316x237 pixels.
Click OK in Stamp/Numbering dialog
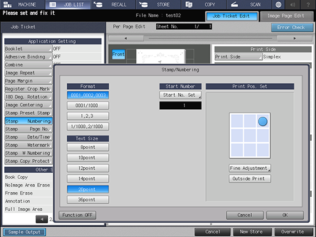(x=285, y=215)
